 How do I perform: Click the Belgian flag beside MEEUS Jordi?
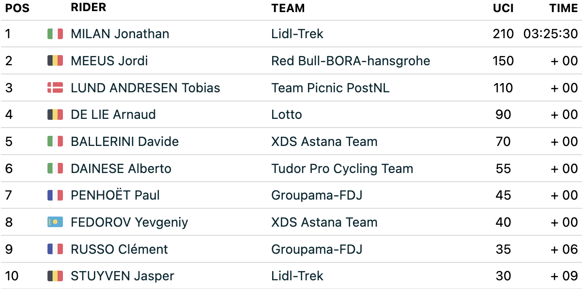(x=55, y=61)
